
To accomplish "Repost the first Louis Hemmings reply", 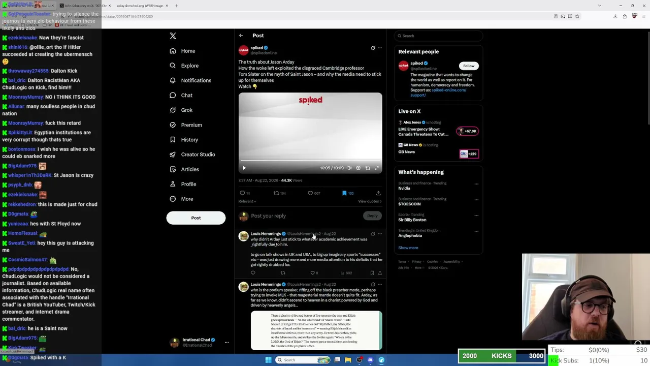I will click(x=283, y=273).
